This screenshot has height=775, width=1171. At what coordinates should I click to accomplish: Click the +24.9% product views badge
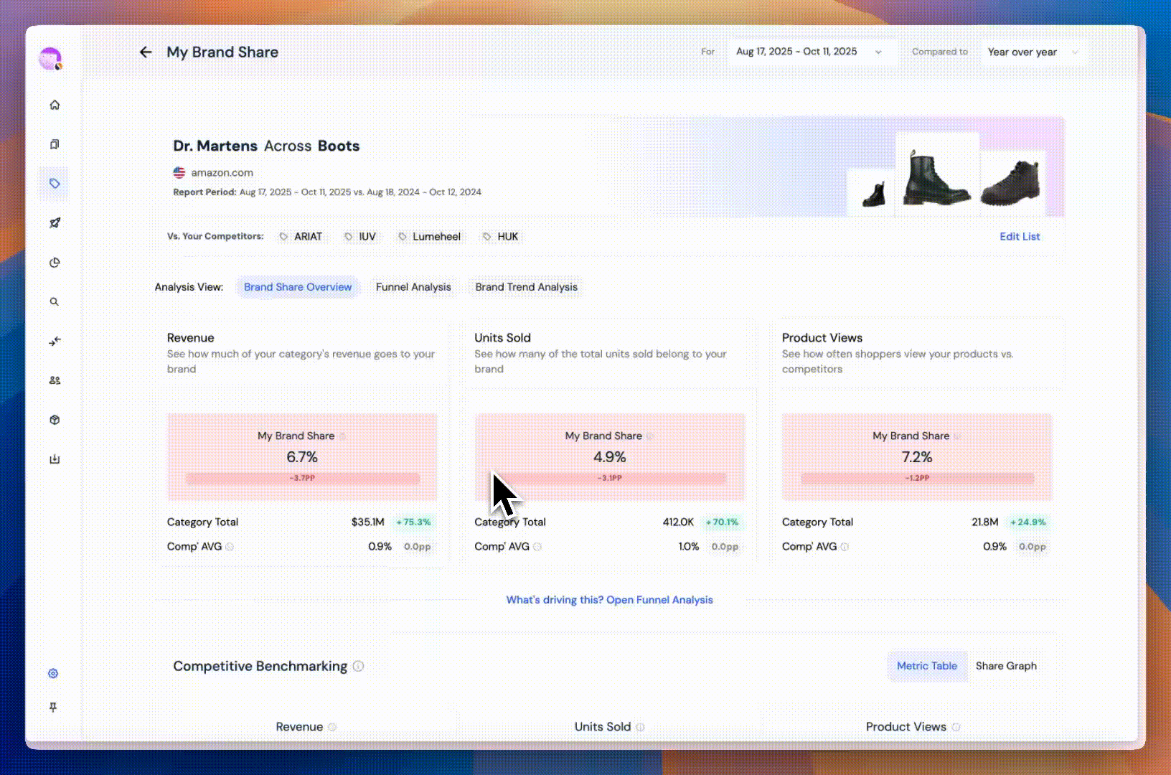(1028, 522)
